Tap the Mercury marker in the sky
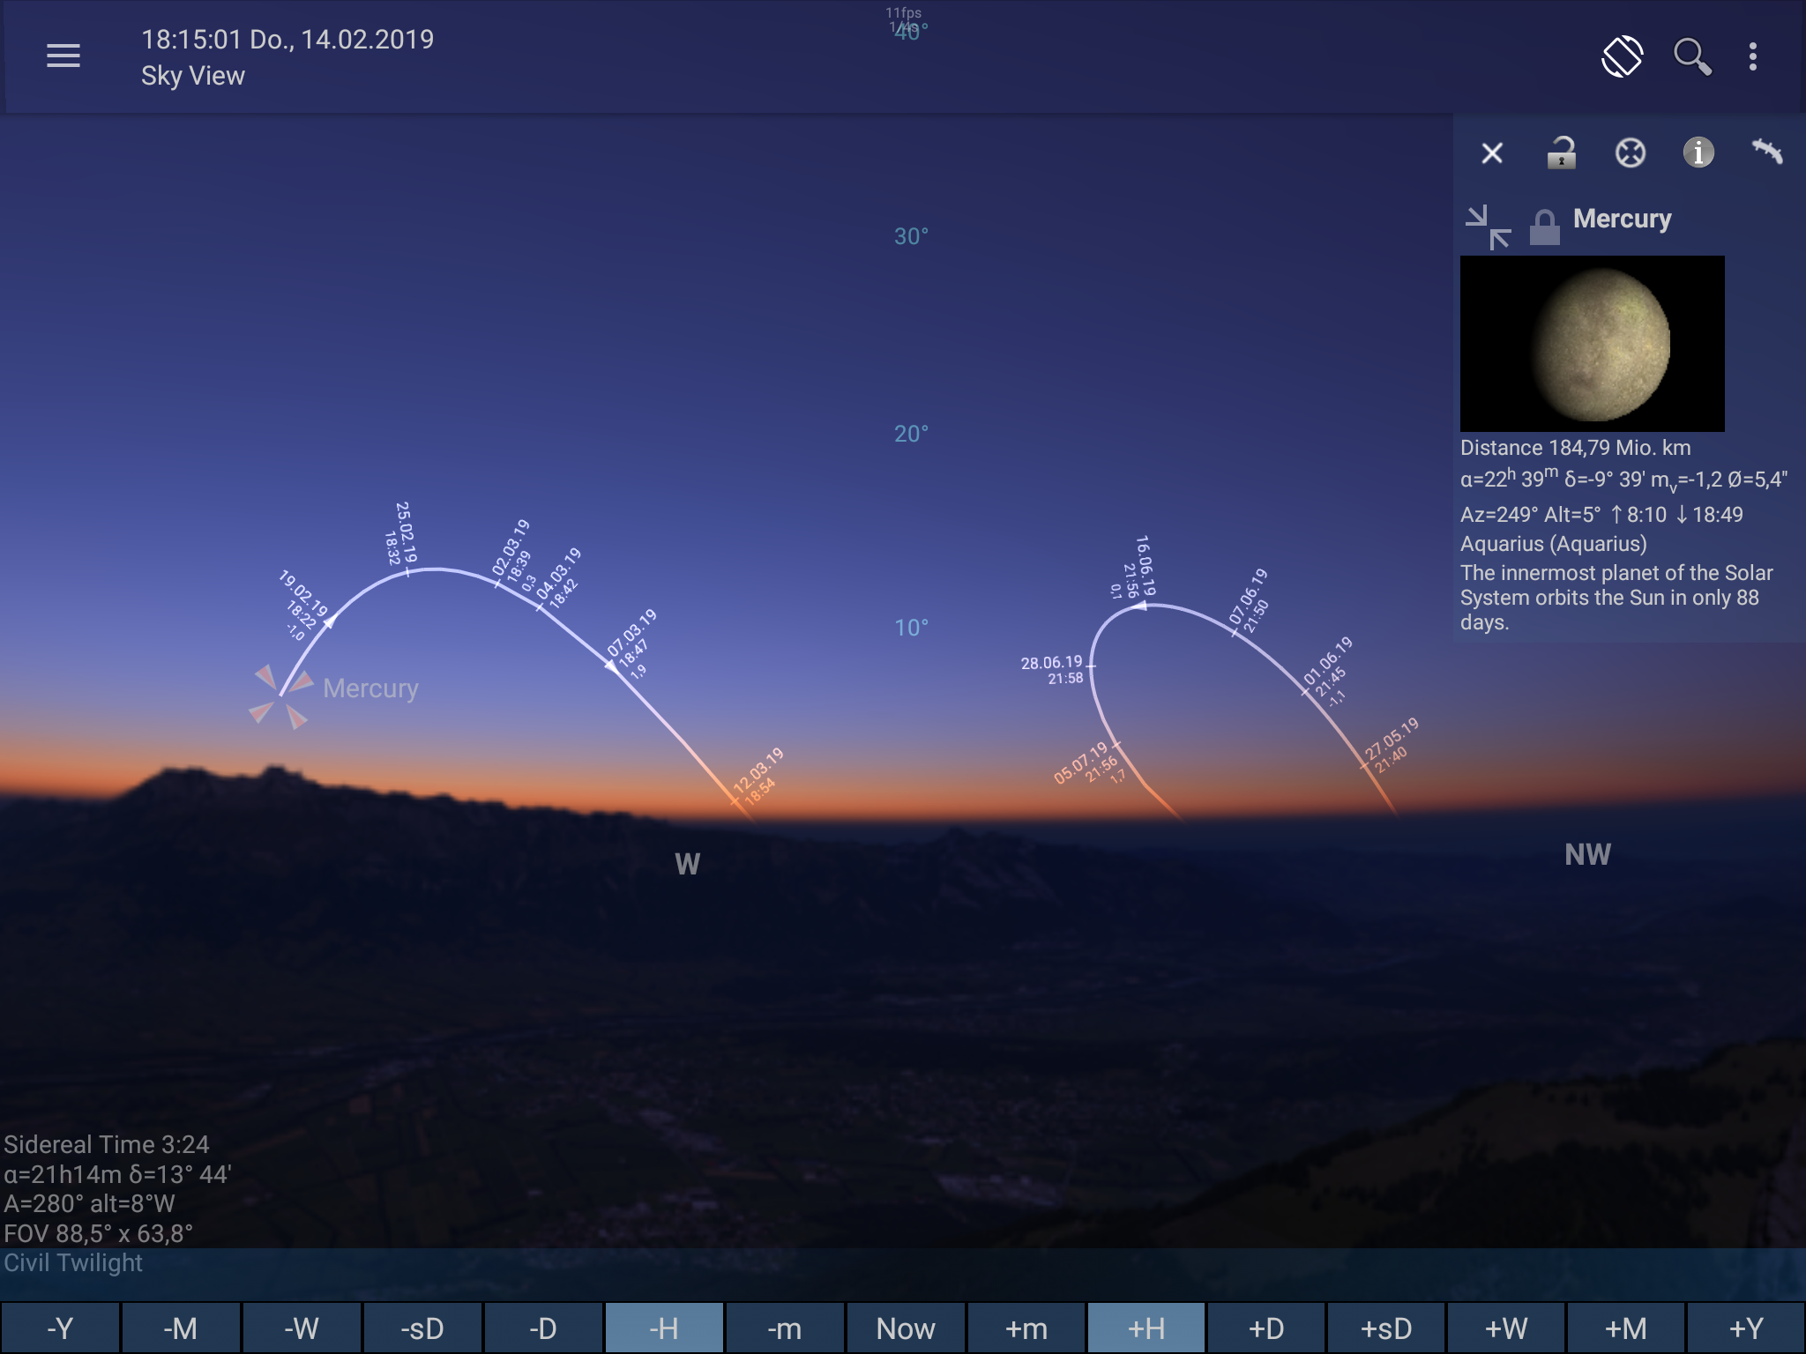The image size is (1806, 1354). tap(281, 696)
